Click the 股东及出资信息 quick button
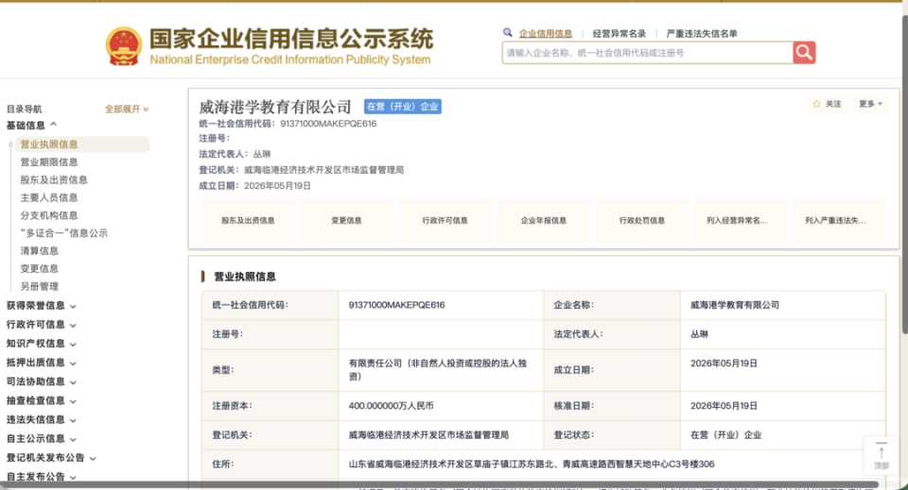This screenshot has width=908, height=490. pyautogui.click(x=248, y=220)
